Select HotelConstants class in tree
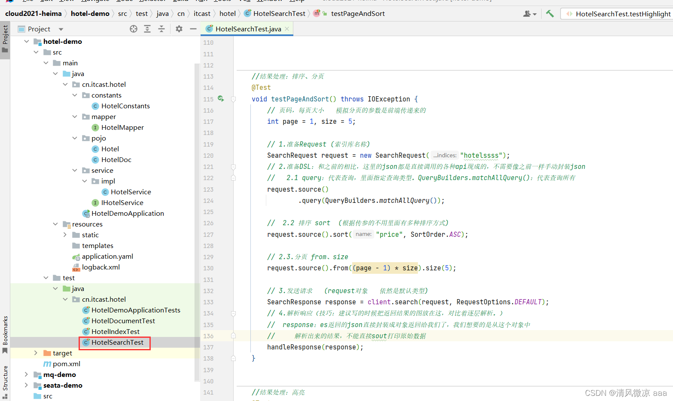673x401 pixels. click(x=125, y=106)
